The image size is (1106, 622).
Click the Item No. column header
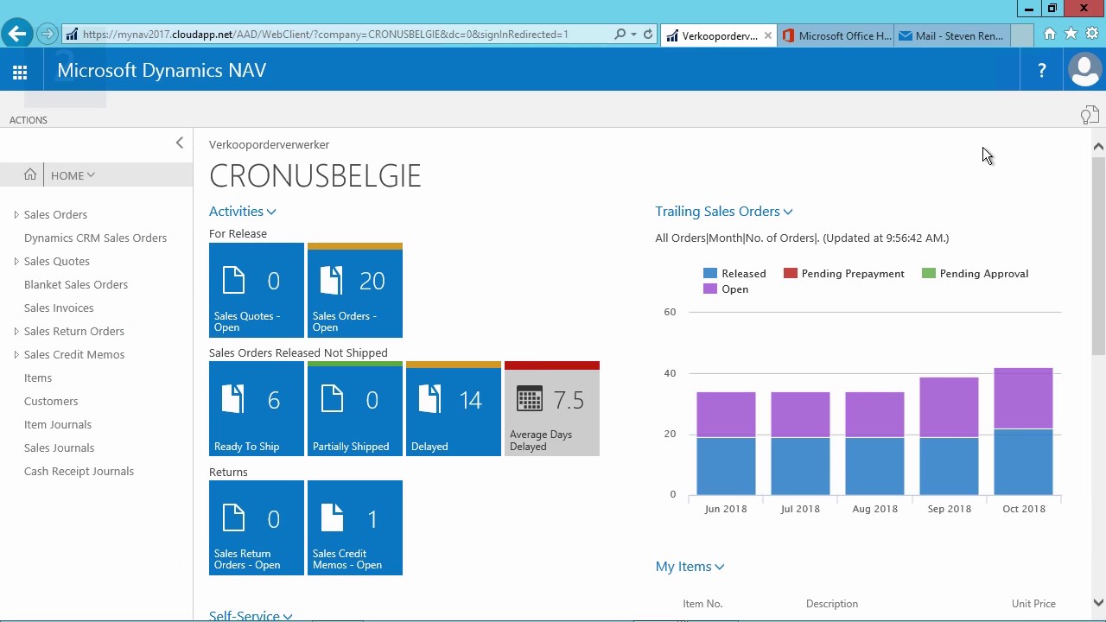[702, 604]
